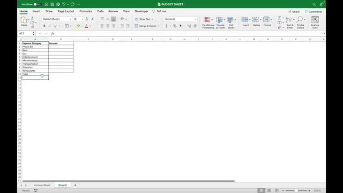Open the Undo history dropdown arrow
This screenshot has width=343, height=193.
[x=68, y=4]
